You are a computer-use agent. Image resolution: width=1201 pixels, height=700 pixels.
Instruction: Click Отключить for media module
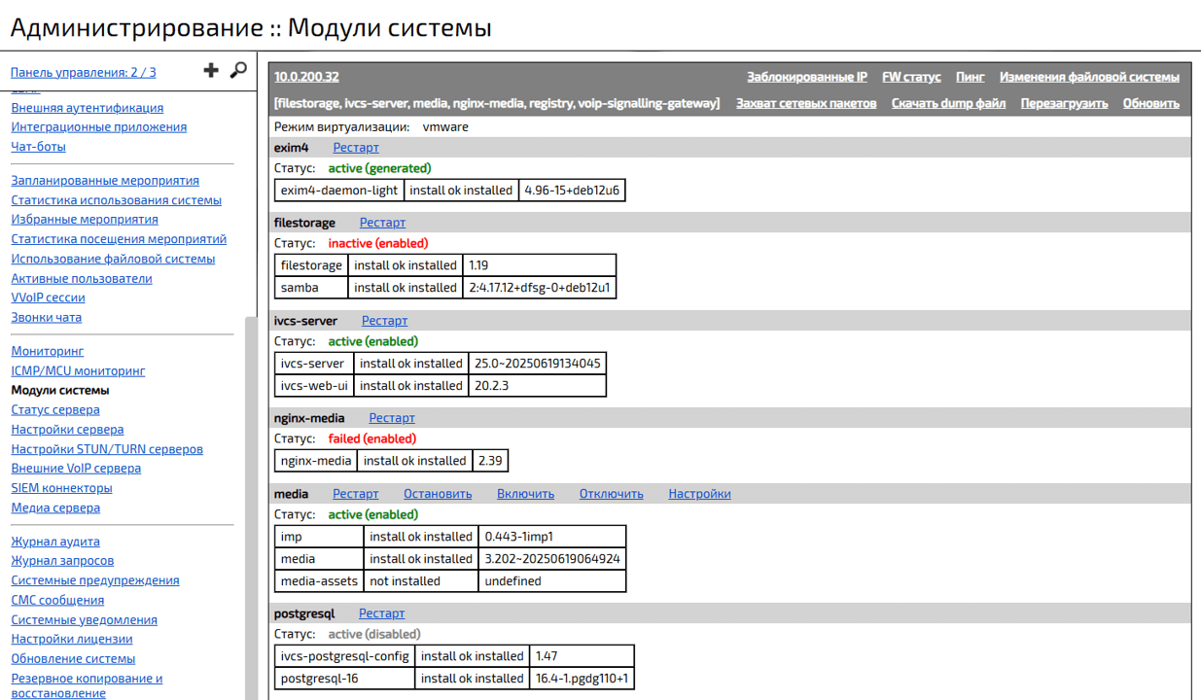pyautogui.click(x=612, y=494)
